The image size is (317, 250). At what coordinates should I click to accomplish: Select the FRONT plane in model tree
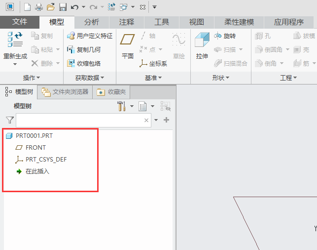[x=31, y=148]
